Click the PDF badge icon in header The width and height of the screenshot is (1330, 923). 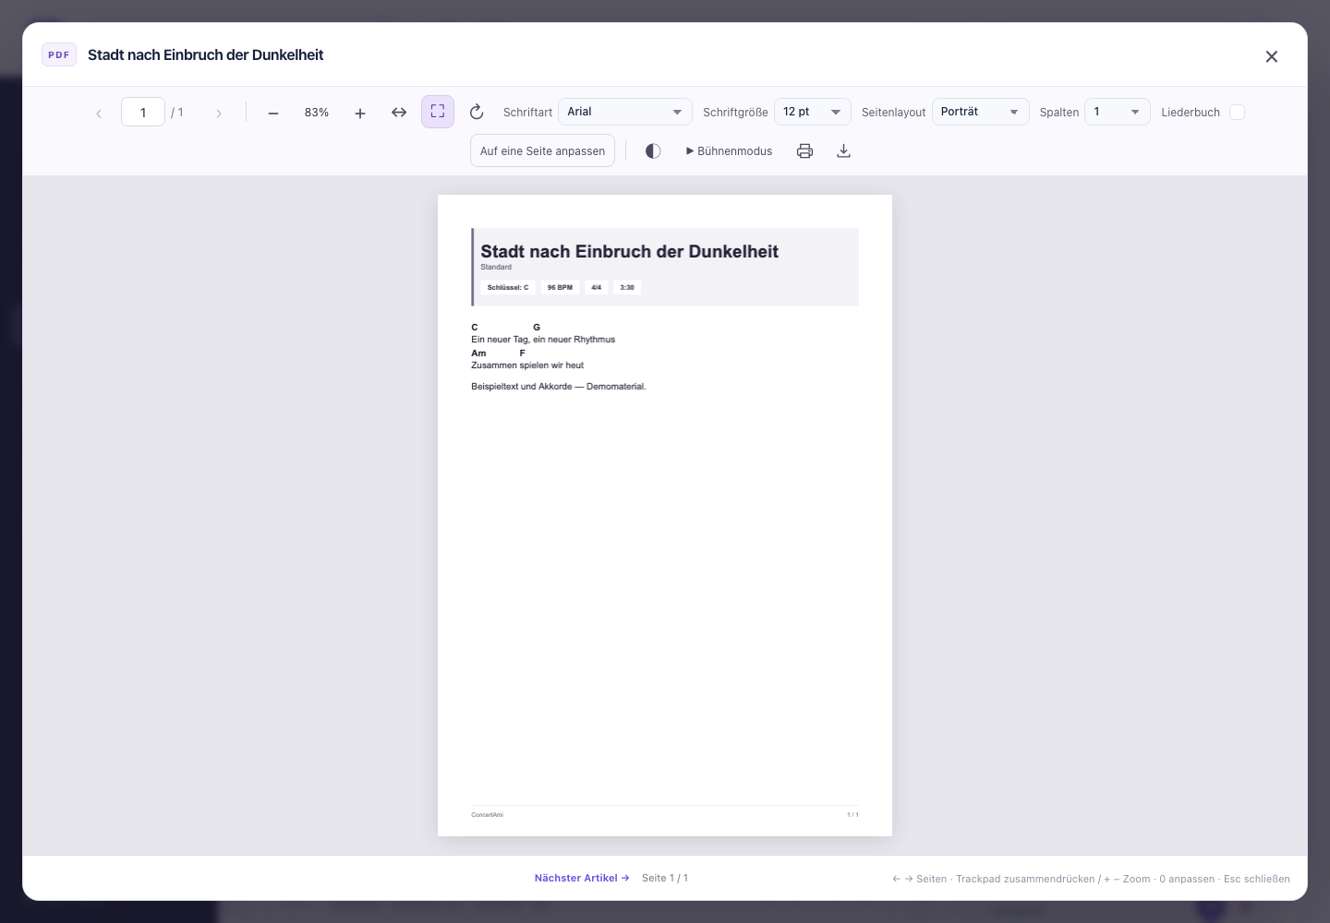click(59, 55)
